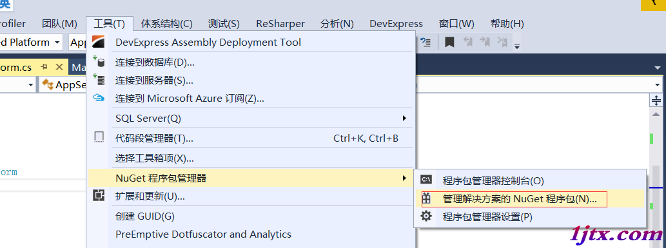666x248 pixels.
Task: Click the DevExpress Assembly Deployment Tool icon
Action: pyautogui.click(x=98, y=42)
